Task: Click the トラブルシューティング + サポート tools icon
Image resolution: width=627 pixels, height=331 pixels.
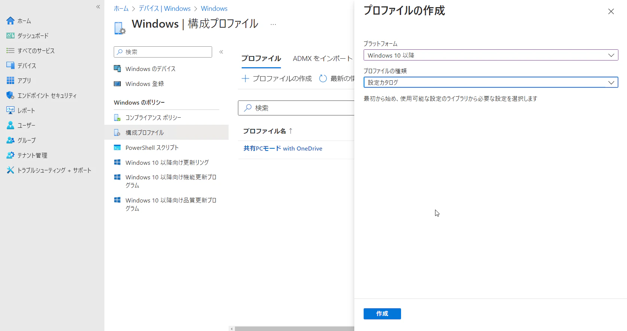Action: point(10,170)
